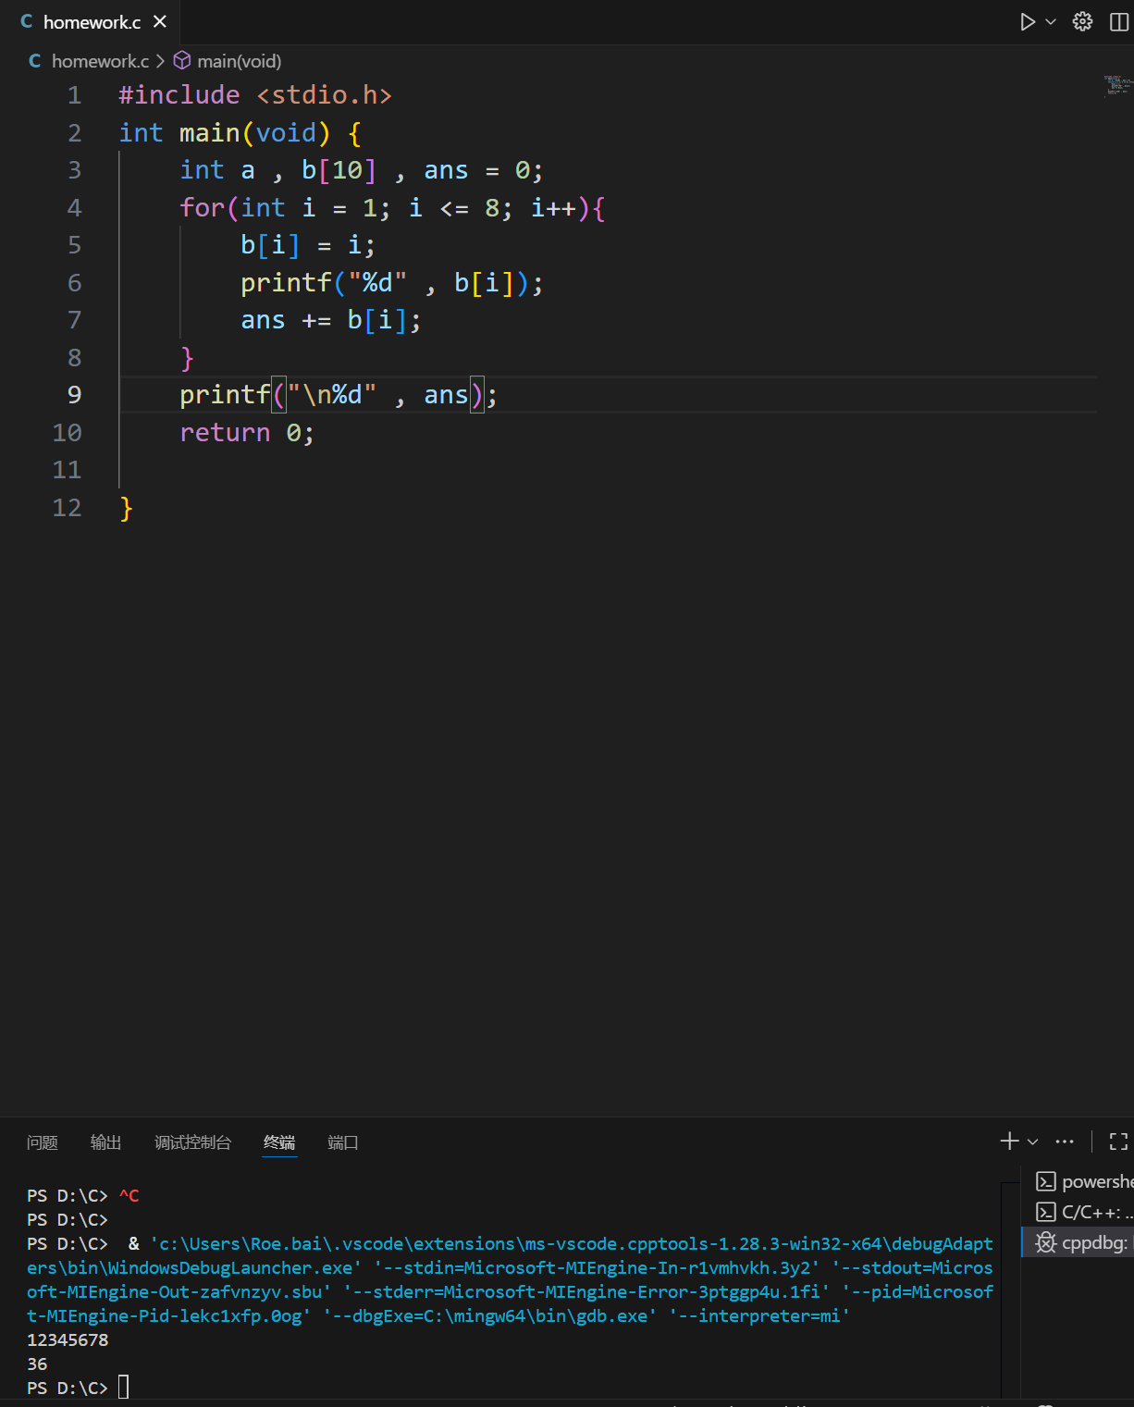Screen dimensions: 1134x1407
Task: Click the 'ans += b[i];' statement
Action: pyautogui.click(x=331, y=320)
